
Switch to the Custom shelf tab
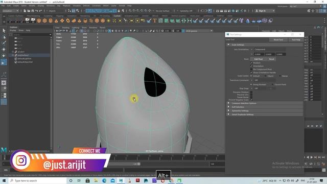117,16
